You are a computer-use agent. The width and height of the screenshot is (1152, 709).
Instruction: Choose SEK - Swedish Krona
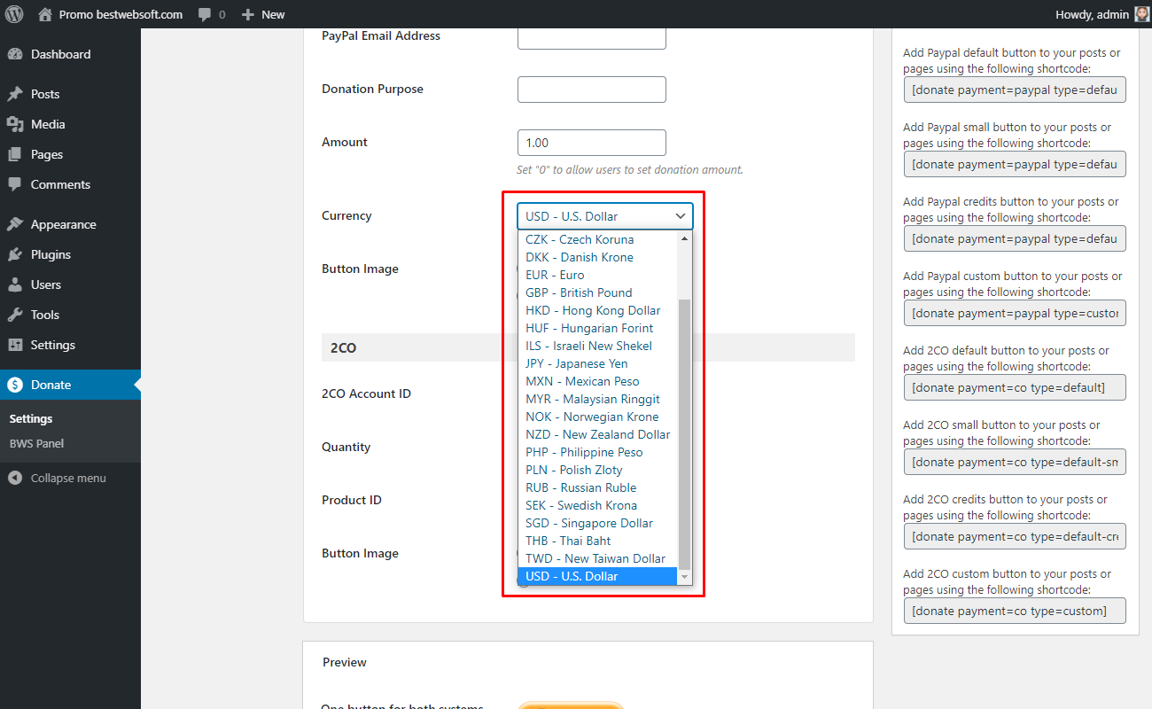(598, 505)
